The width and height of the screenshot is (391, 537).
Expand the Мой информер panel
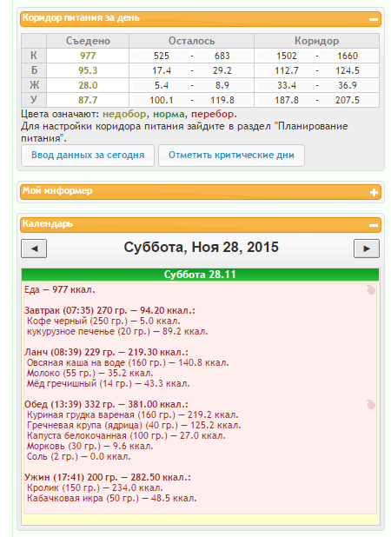tap(374, 192)
